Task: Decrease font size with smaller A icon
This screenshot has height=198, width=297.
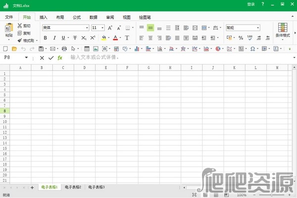Action: [119, 28]
